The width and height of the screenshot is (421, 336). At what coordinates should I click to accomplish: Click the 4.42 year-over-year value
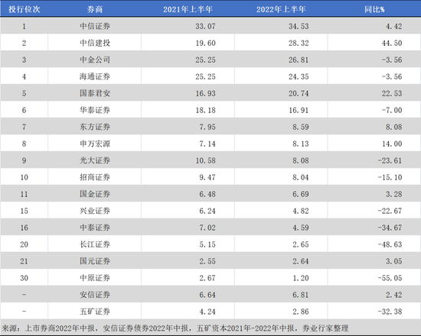click(x=394, y=26)
